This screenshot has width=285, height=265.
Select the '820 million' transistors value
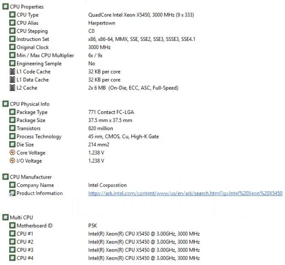coord(101,128)
